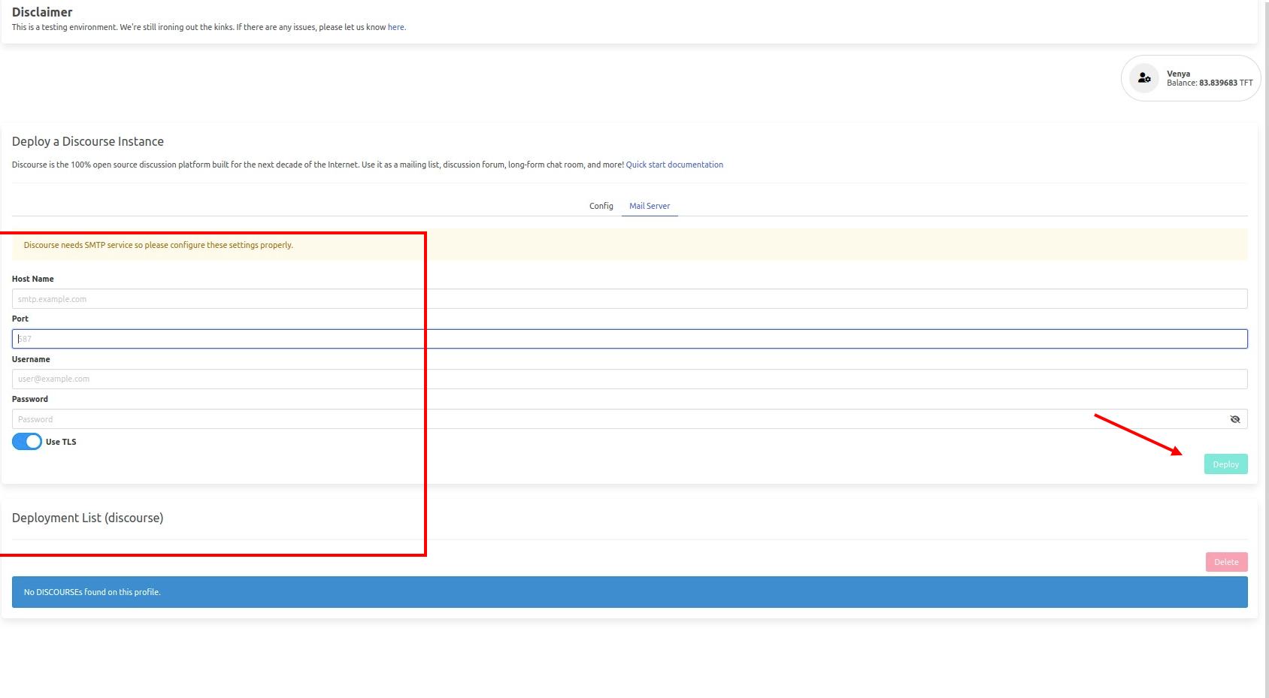
Task: Disable the Use TLS toggle
Action: point(26,441)
